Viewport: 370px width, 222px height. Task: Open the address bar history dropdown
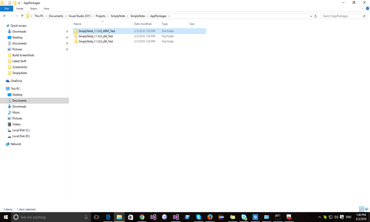pyautogui.click(x=311, y=16)
